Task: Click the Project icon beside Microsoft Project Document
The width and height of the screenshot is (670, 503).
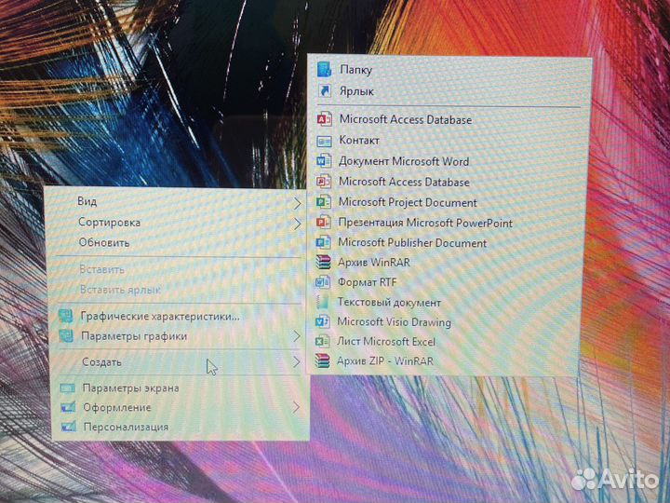Action: pyautogui.click(x=323, y=201)
